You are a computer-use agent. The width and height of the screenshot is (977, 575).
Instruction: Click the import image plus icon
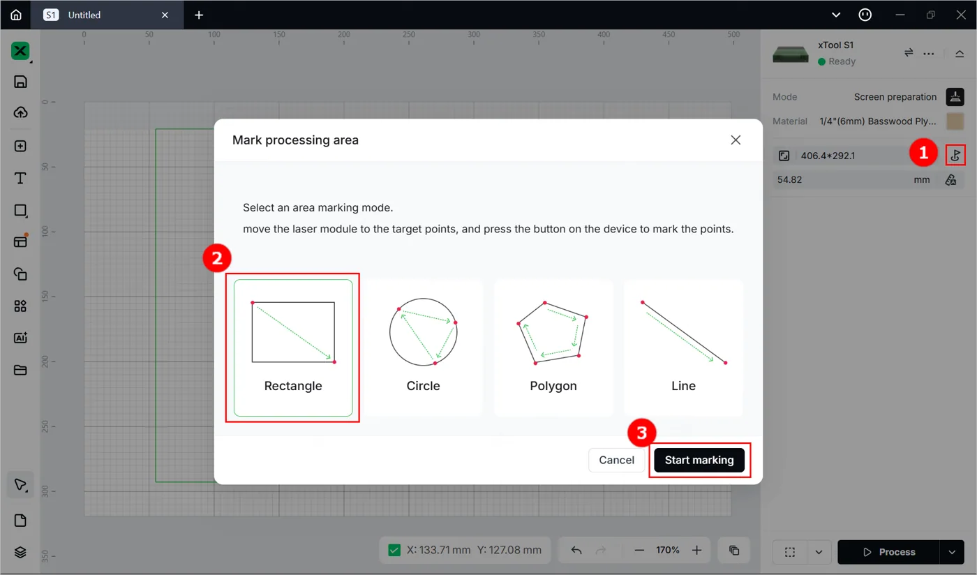pyautogui.click(x=20, y=146)
